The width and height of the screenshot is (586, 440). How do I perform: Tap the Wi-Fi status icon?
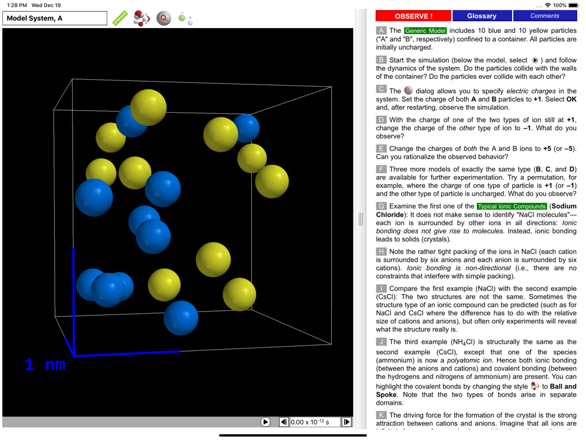[548, 5]
